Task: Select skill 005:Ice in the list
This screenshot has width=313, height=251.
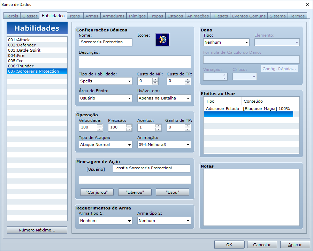Action: (37, 61)
